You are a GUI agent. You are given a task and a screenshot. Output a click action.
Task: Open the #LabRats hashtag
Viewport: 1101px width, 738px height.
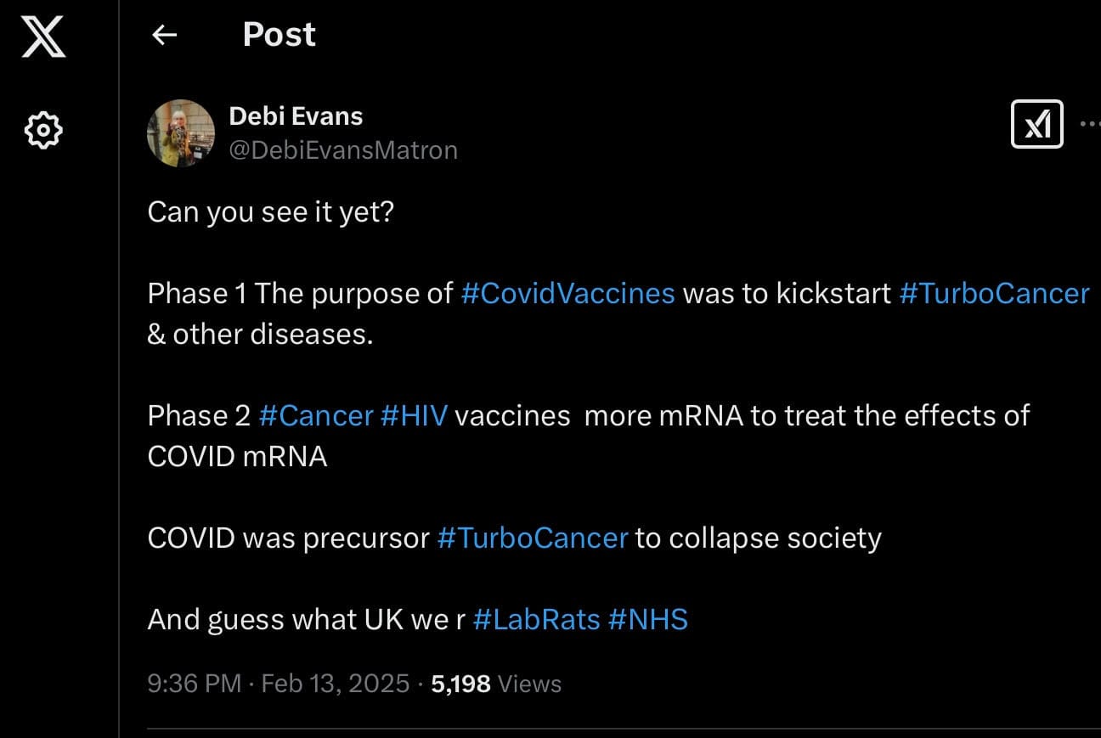point(537,620)
